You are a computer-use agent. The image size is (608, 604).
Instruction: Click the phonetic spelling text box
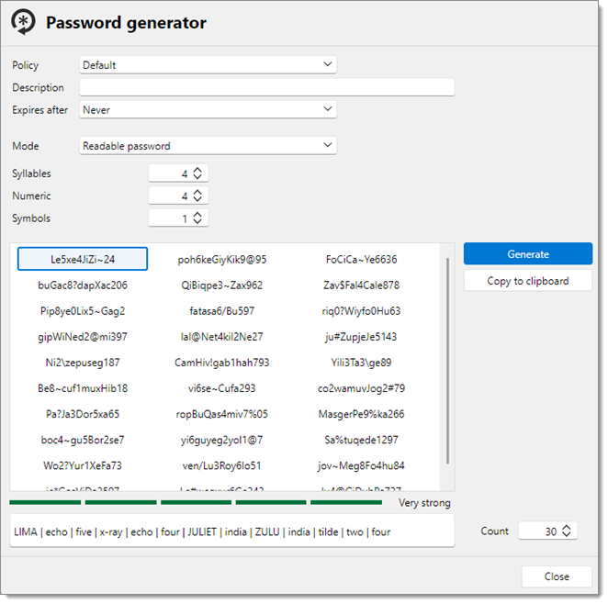coord(231,531)
